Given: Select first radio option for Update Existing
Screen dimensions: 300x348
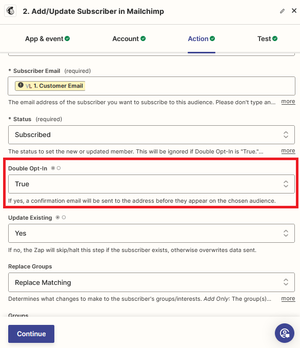Looking at the screenshot, I should coord(57,218).
